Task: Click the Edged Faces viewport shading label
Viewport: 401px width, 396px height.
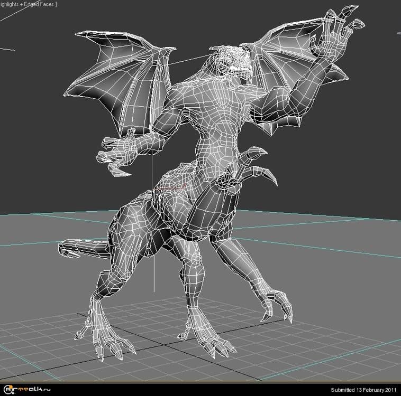Action: tap(40, 4)
